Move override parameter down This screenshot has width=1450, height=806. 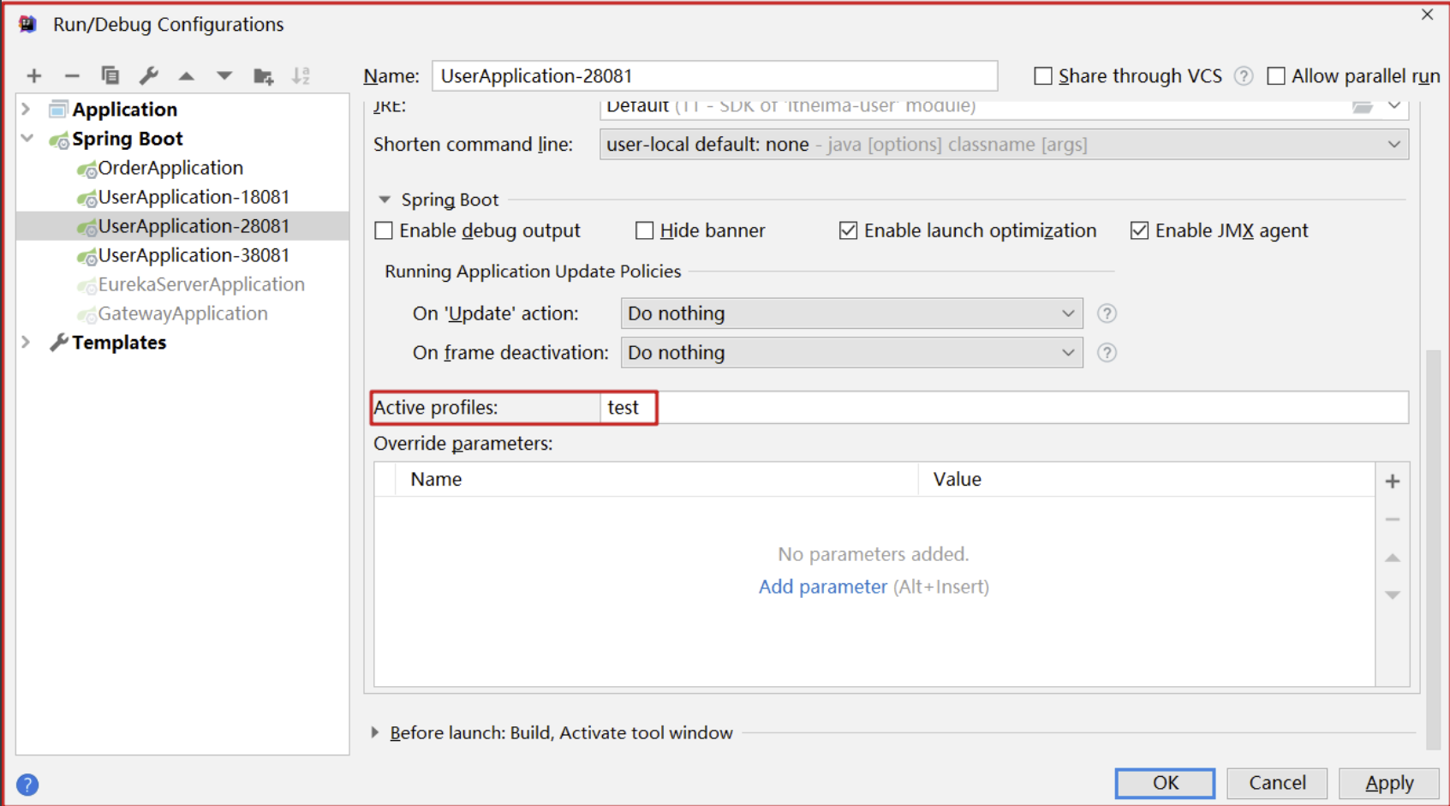coord(1393,595)
